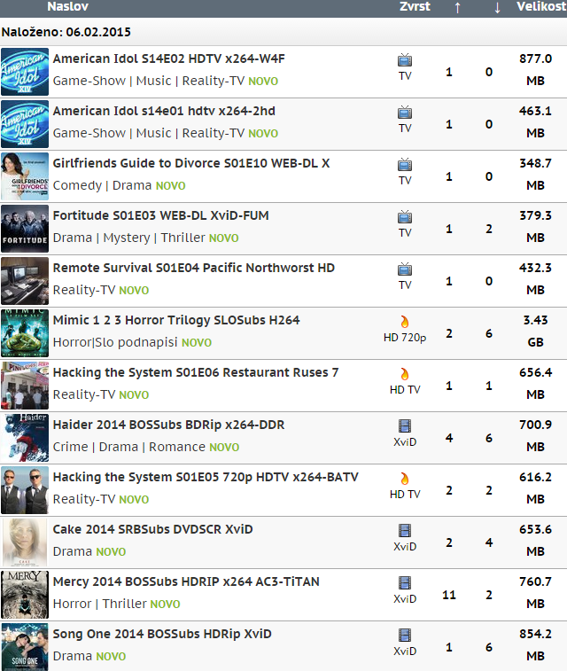The image size is (567, 671).
Task: Click Fortitude poster thumbnail
Action: 25,229
